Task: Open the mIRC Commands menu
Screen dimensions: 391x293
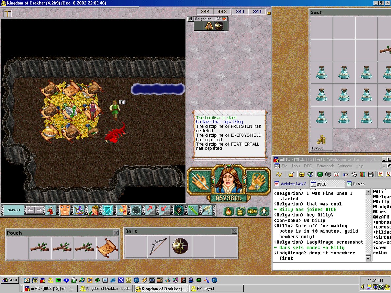Action: (x=325, y=166)
